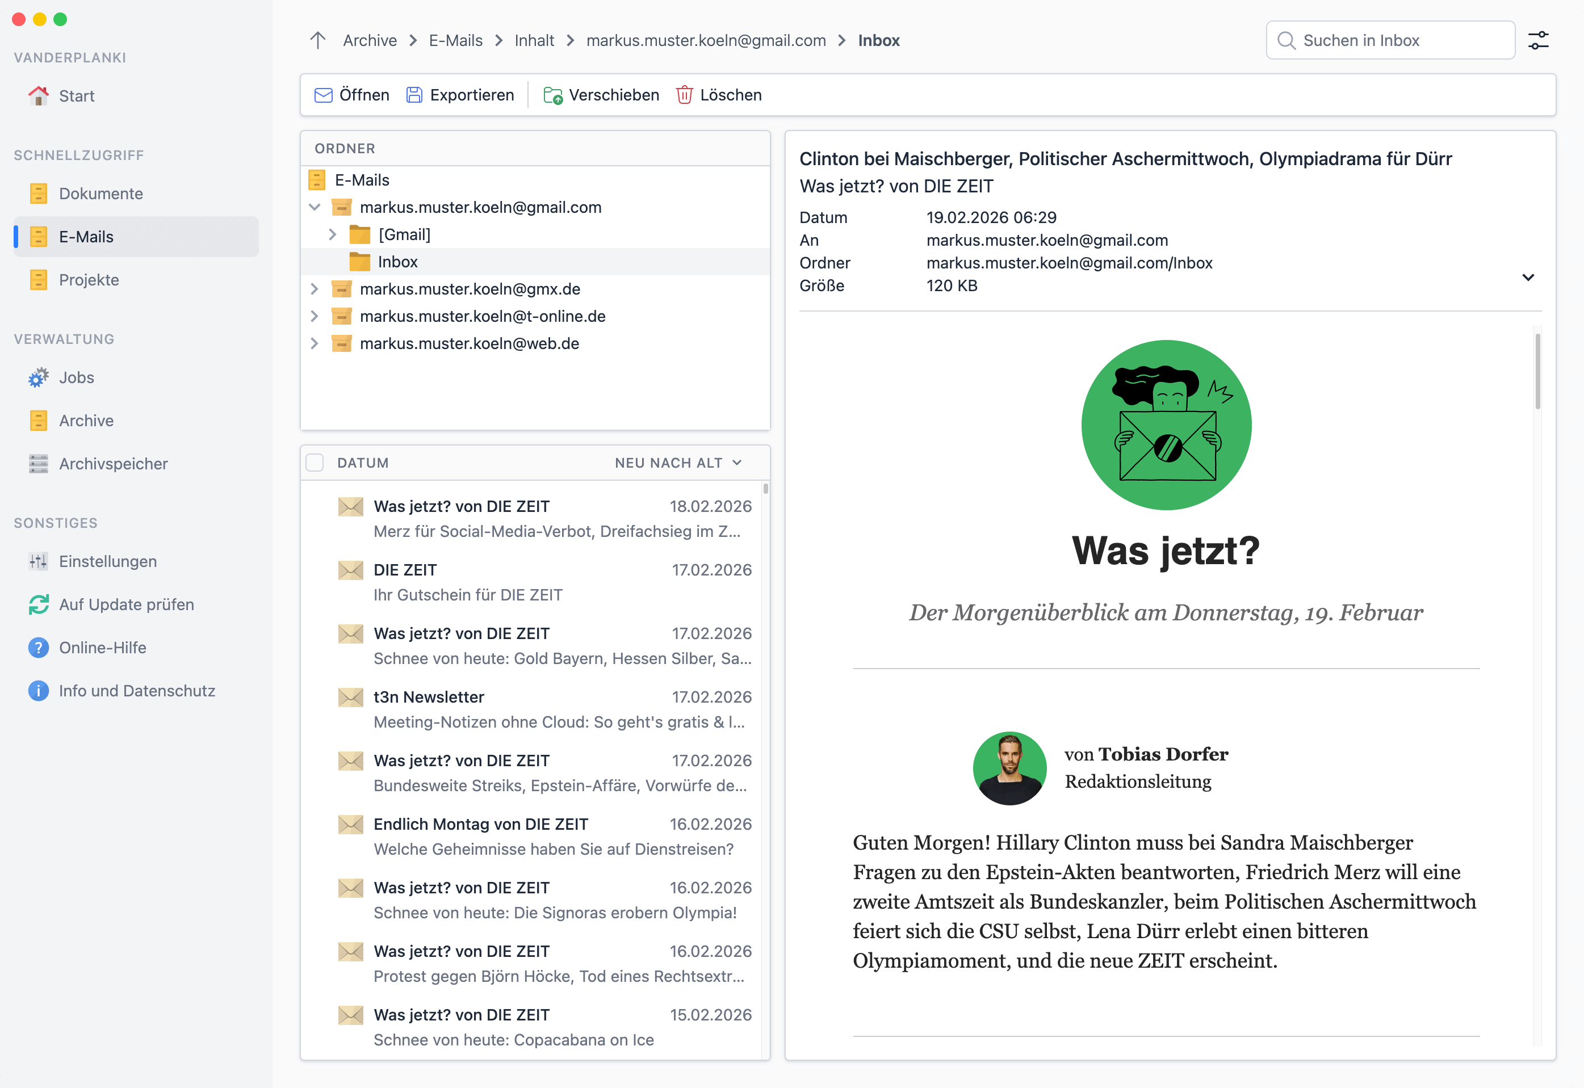
Task: Export the email using the Exportieren icon
Action: pos(414,95)
